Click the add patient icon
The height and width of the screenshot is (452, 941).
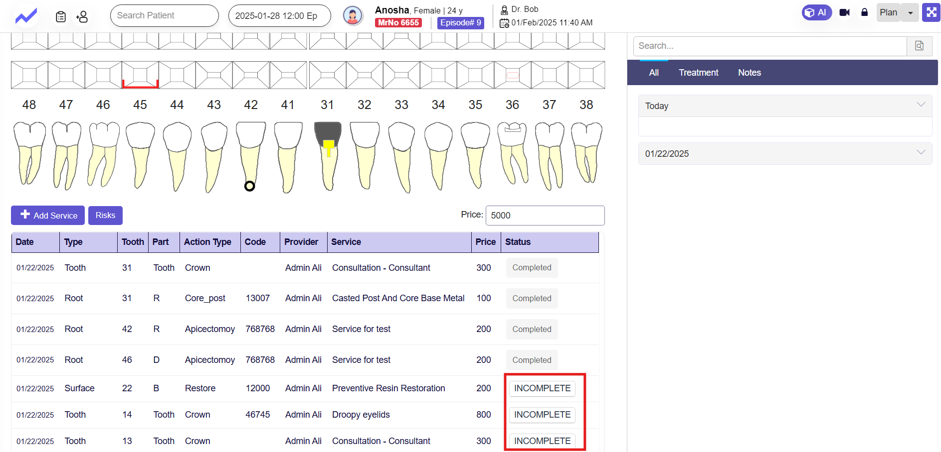pyautogui.click(x=82, y=17)
